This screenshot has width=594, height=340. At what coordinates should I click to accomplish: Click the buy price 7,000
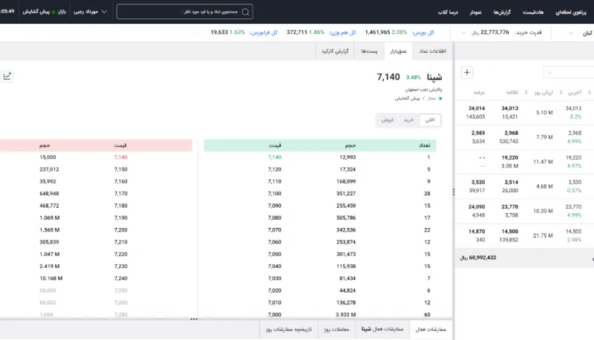tap(275, 315)
